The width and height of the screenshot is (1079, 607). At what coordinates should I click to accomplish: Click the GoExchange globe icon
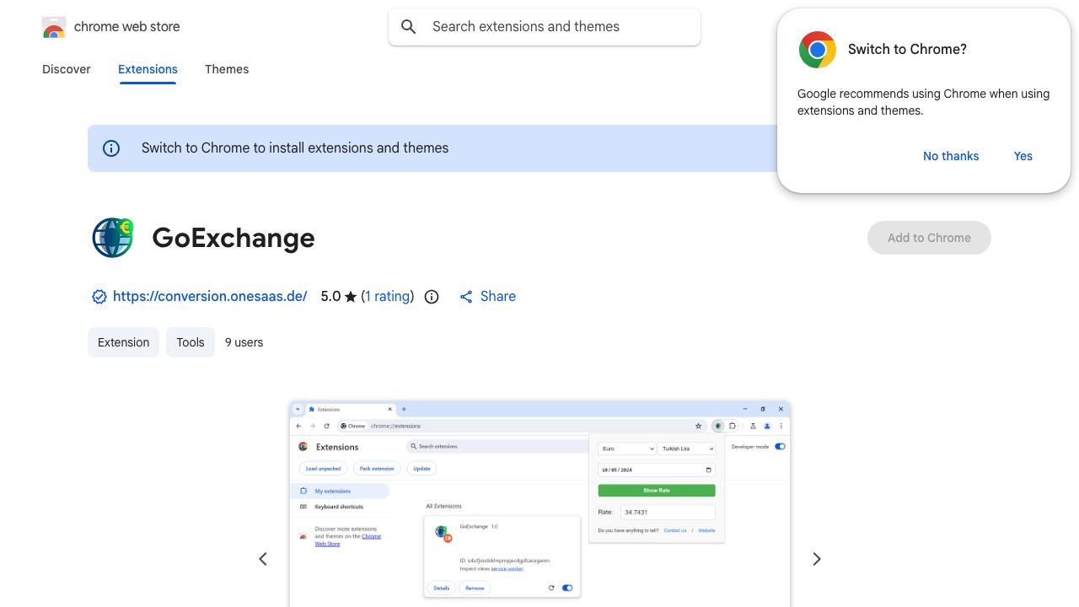click(113, 238)
